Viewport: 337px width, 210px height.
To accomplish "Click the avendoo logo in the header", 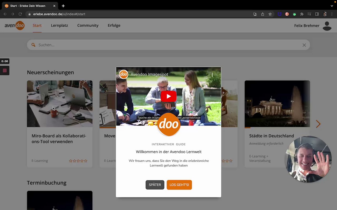I will click(14, 25).
